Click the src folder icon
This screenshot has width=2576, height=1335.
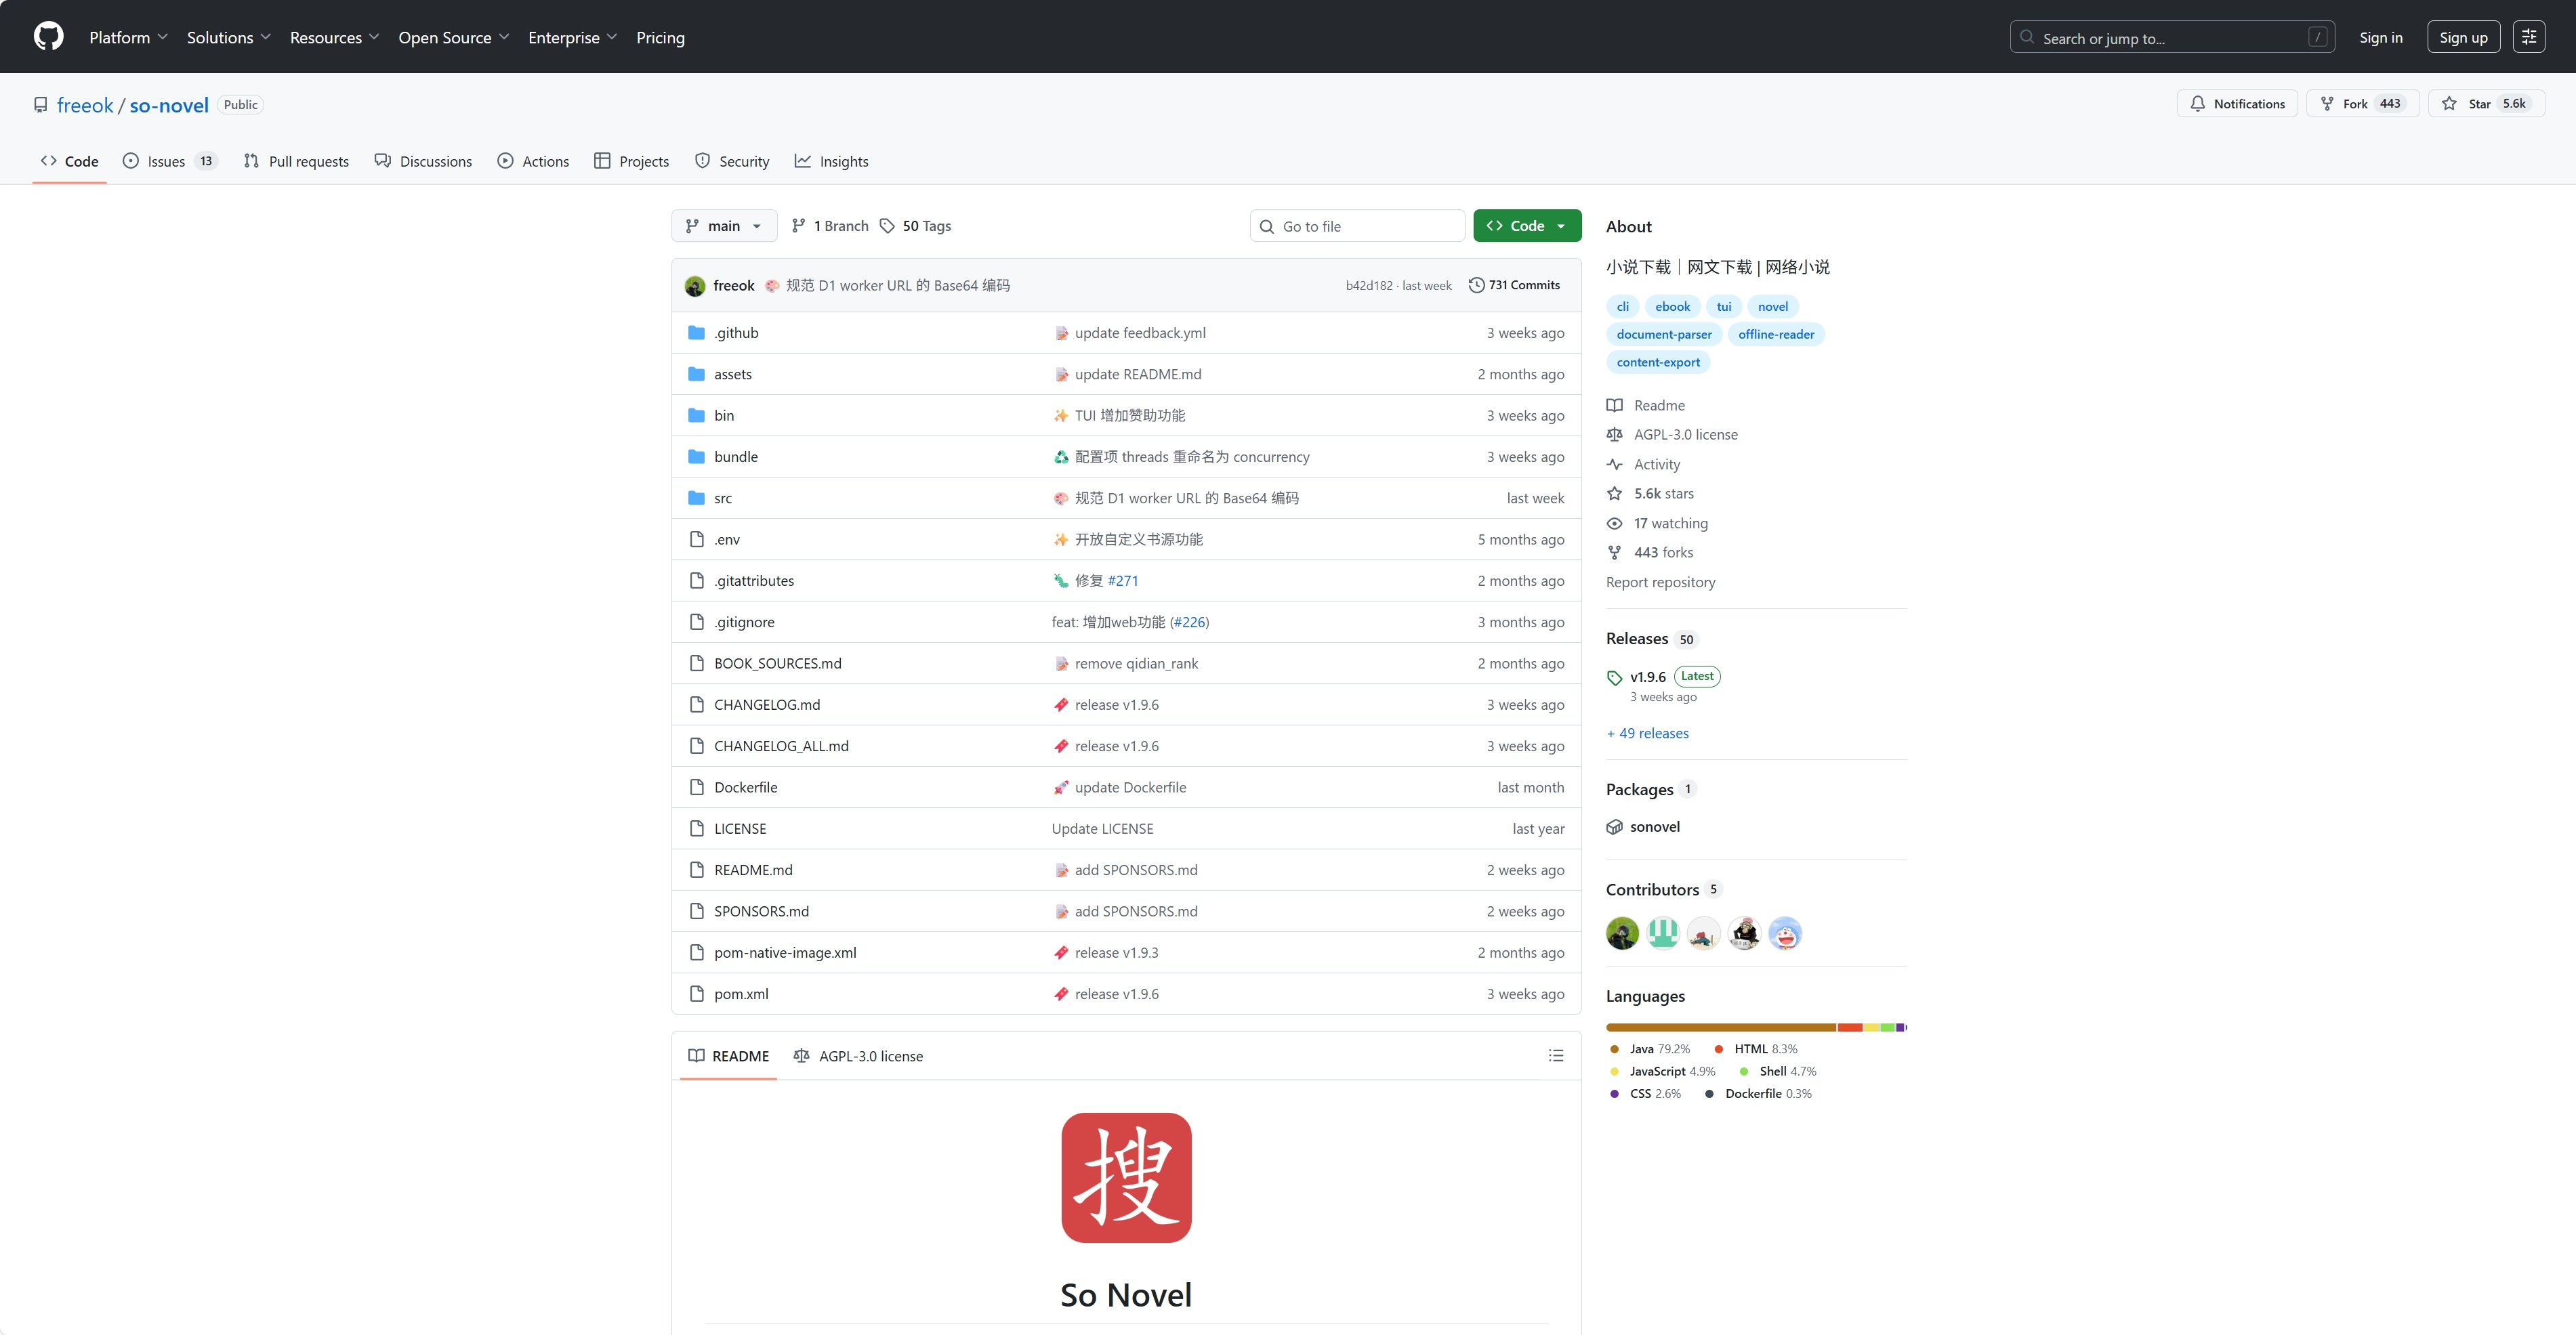pyautogui.click(x=697, y=498)
